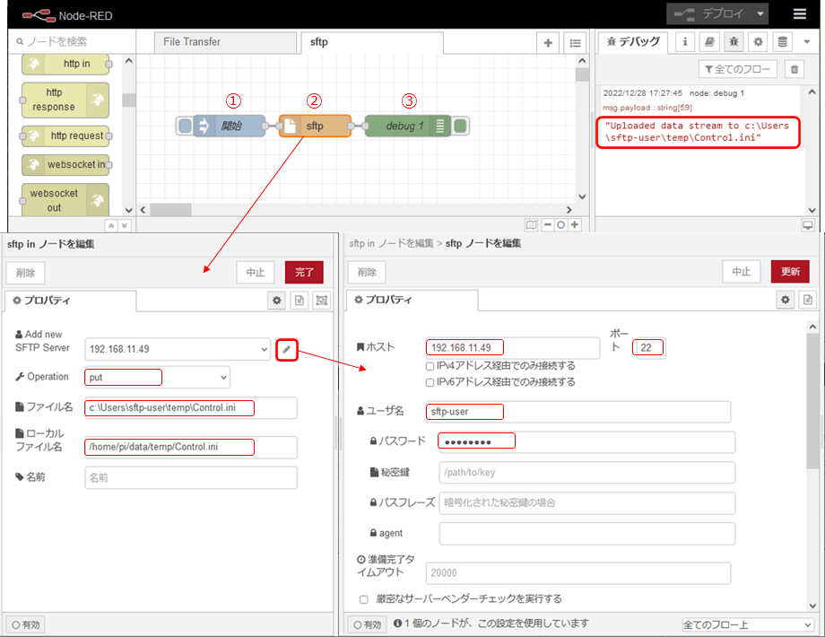Open the hamburger main menu
Screen dimensions: 825x637
point(799,14)
